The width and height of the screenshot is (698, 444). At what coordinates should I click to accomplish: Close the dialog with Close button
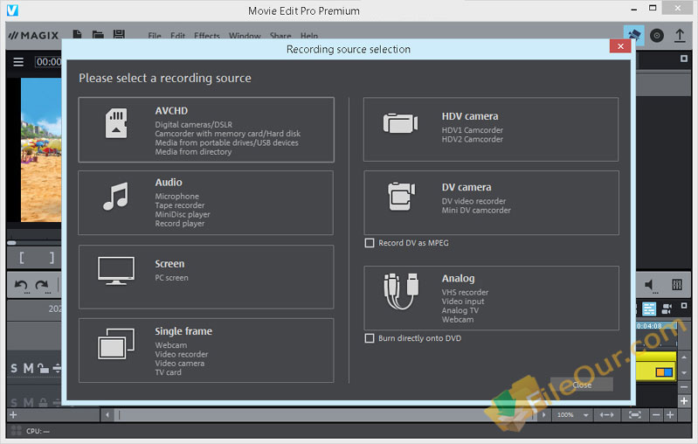click(x=581, y=385)
